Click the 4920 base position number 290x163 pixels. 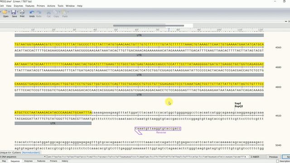tap(278, 116)
